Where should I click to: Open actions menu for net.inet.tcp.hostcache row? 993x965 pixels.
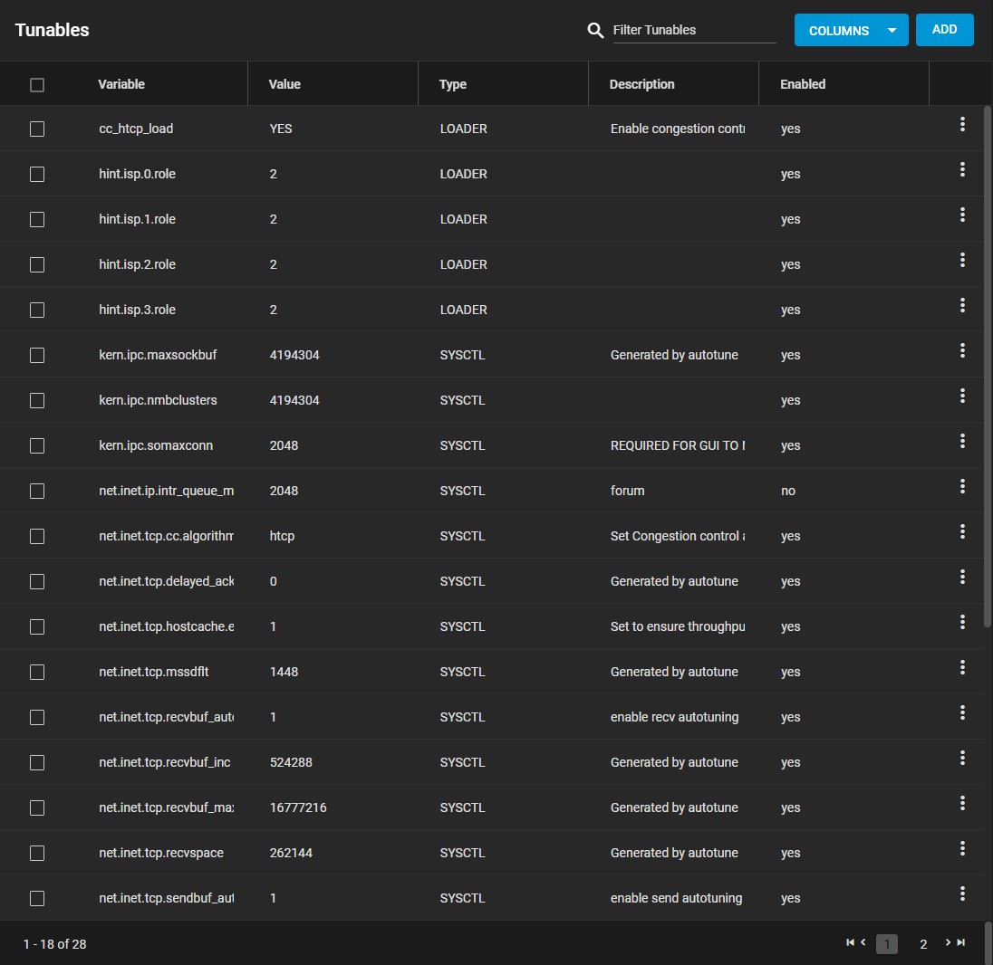(962, 622)
